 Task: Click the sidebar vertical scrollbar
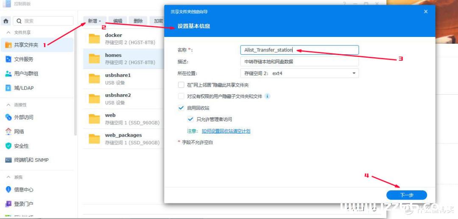[x=75, y=82]
